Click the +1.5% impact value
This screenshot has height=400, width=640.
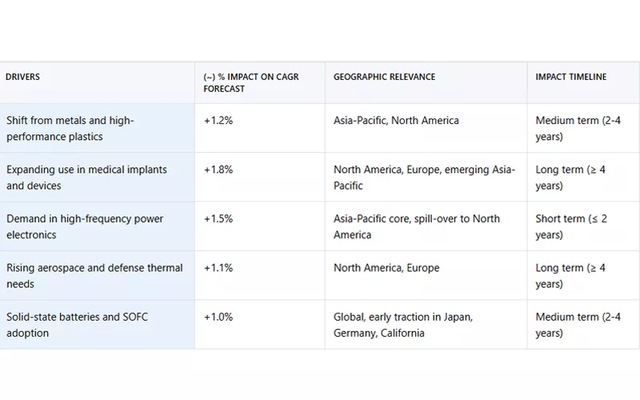pos(218,218)
